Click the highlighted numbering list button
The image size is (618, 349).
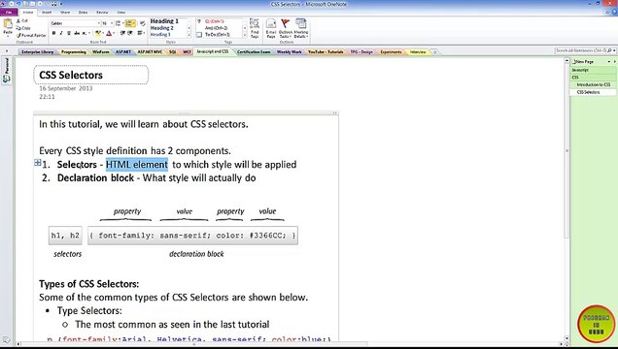(x=129, y=23)
